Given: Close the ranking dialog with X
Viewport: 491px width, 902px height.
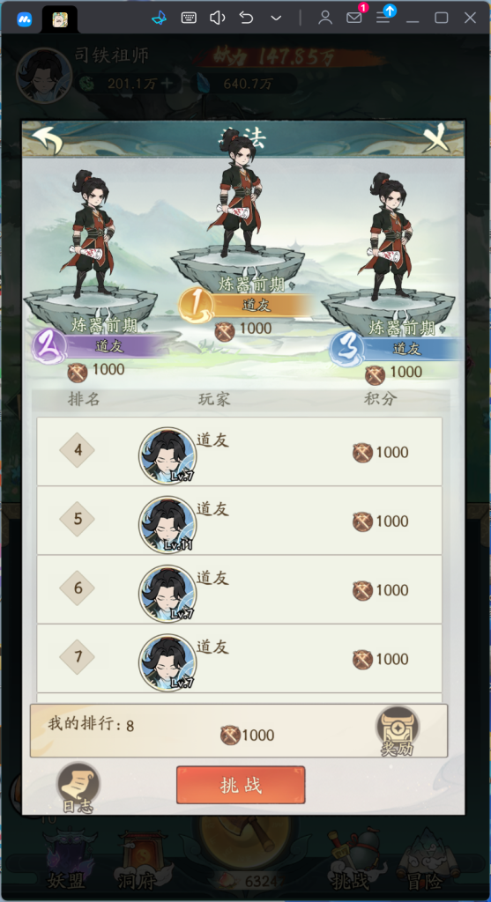Looking at the screenshot, I should tap(437, 138).
